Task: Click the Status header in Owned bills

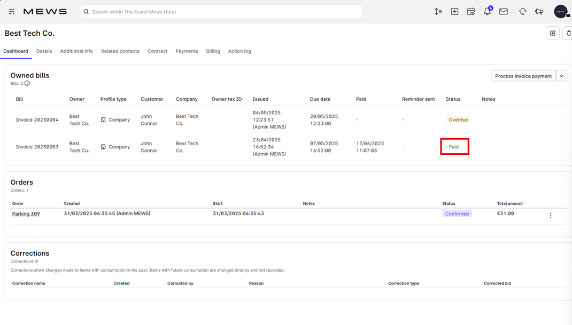Action: 453,99
